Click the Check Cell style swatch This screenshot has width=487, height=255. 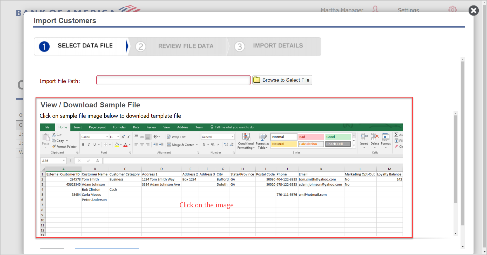(x=338, y=144)
